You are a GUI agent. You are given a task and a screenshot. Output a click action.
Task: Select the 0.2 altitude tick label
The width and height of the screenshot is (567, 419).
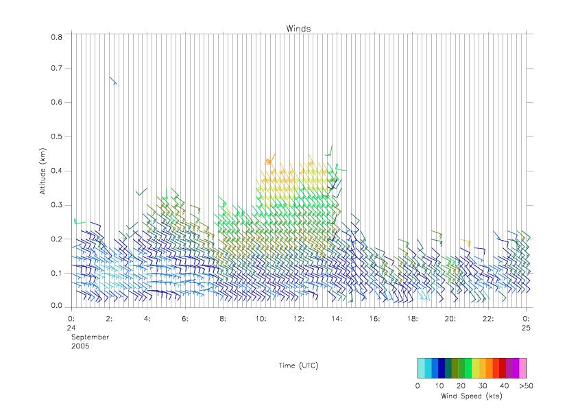pyautogui.click(x=56, y=239)
